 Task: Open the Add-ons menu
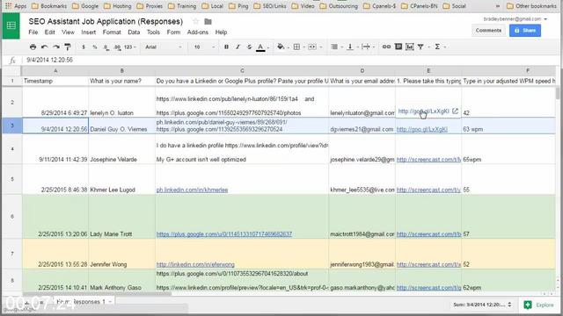click(197, 32)
